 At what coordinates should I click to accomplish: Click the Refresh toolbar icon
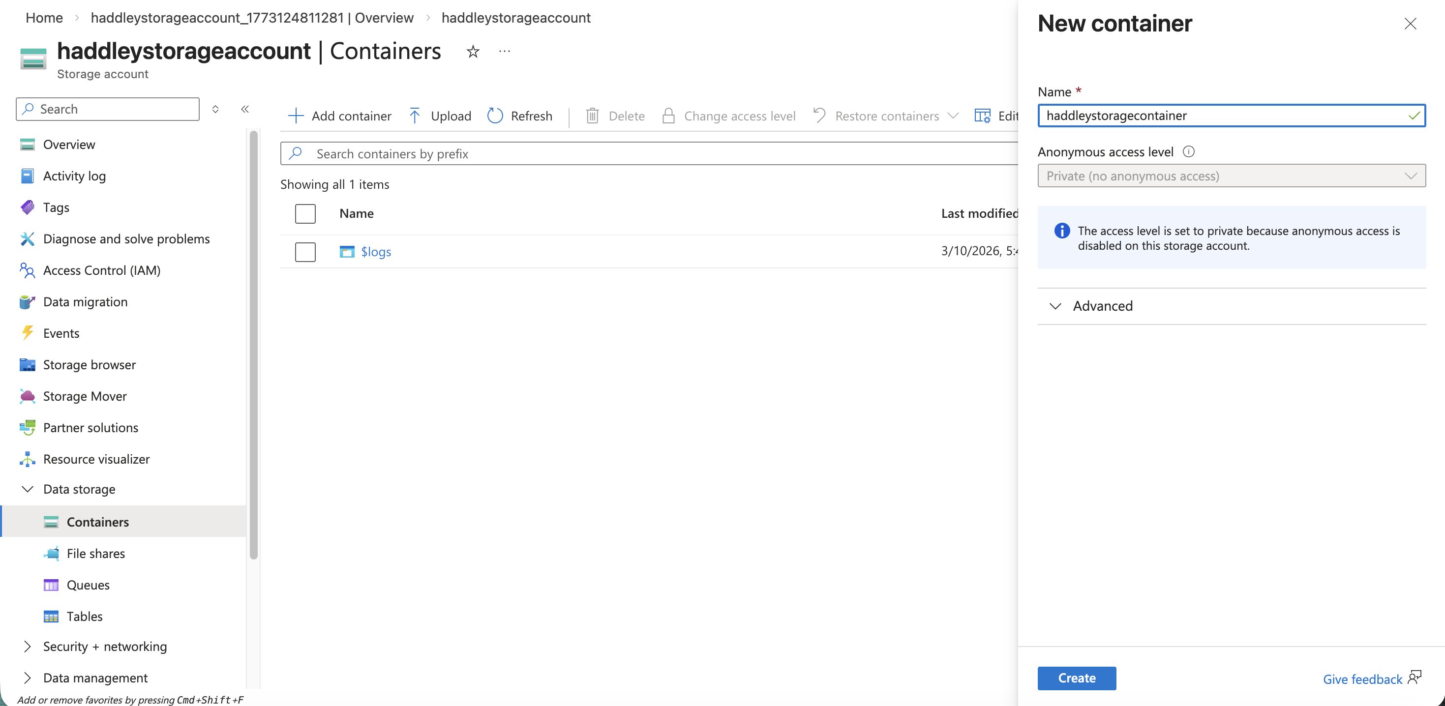click(495, 116)
